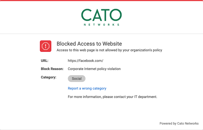This screenshot has height=130, width=203.
Task: Click Corporate Internet policy violation text
Action: click(94, 69)
